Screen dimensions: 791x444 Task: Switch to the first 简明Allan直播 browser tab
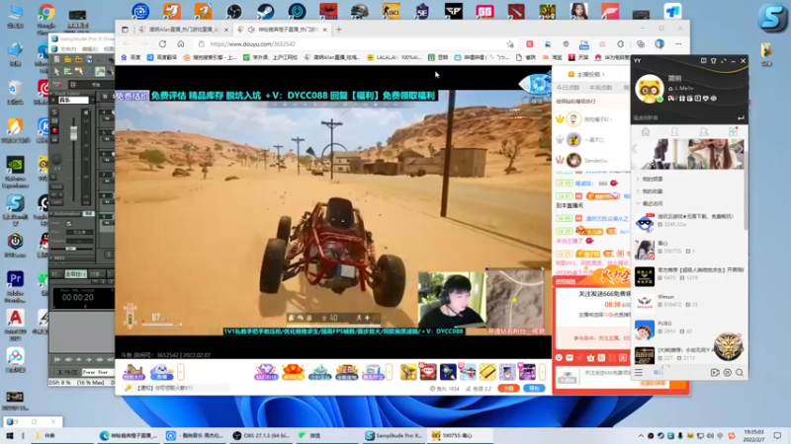(184, 30)
